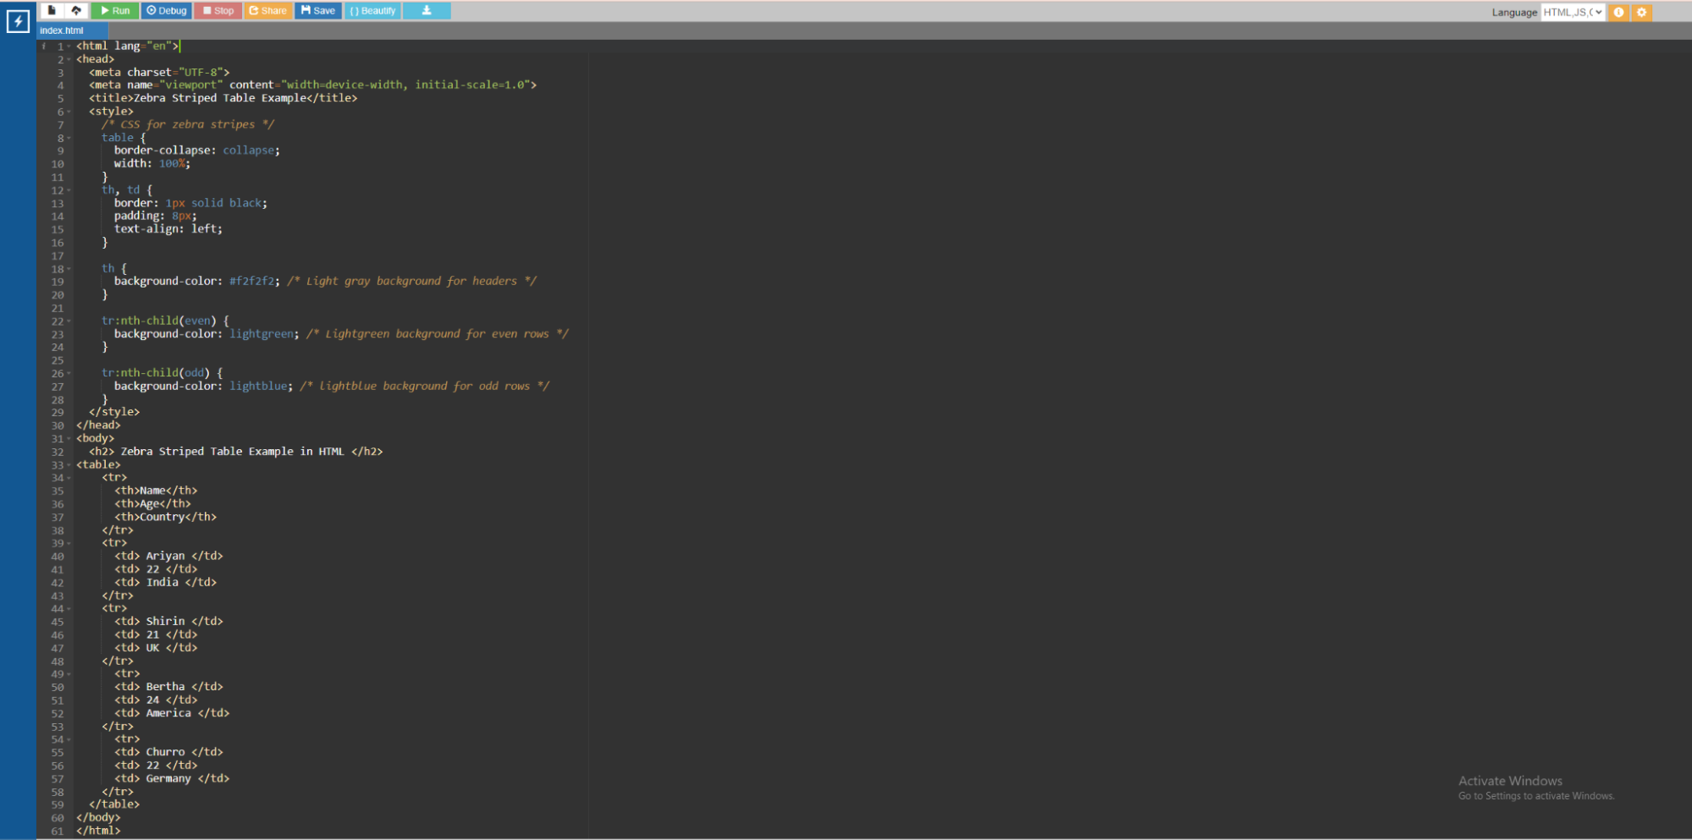Click the 'width: 100%;' line in table rule
Viewport: 1692px width, 840px height.
click(x=152, y=164)
